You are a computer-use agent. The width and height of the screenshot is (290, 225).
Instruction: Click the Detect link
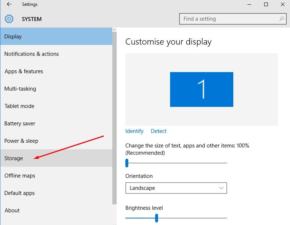point(159,131)
